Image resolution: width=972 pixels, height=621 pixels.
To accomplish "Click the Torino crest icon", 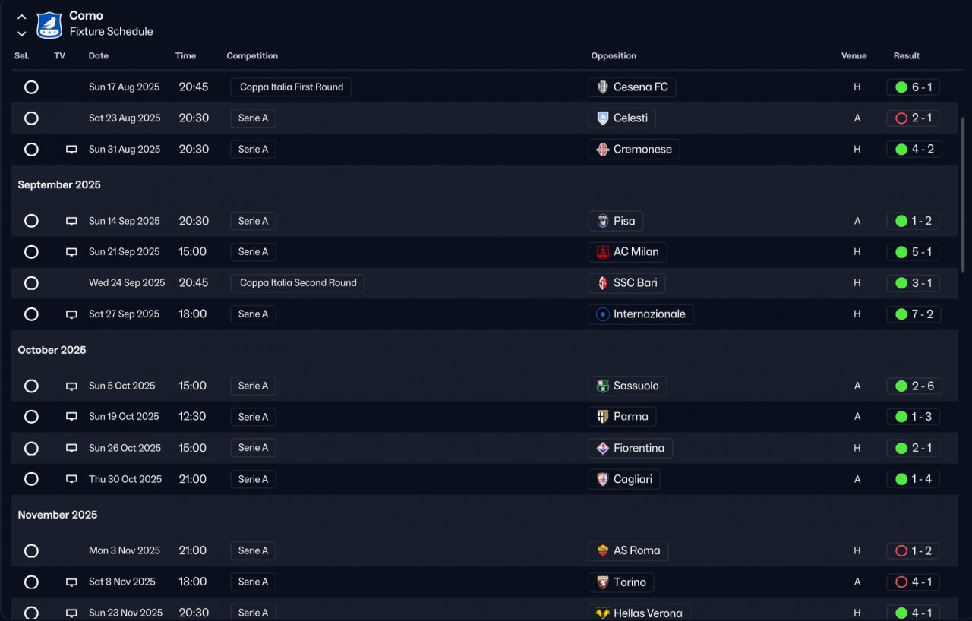I will (603, 582).
